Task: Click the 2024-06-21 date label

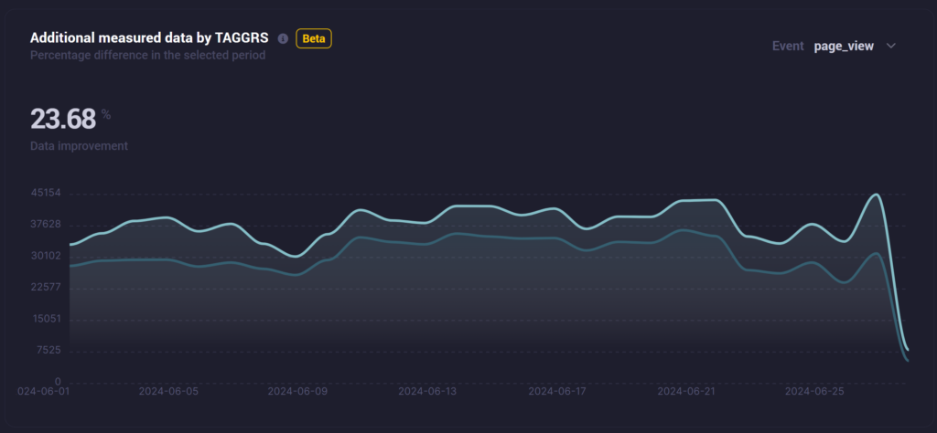Action: click(x=686, y=391)
